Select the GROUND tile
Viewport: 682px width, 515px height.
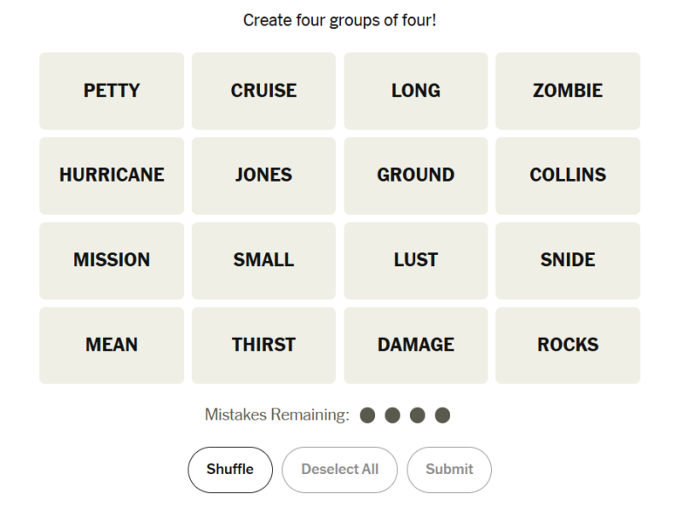(x=416, y=176)
